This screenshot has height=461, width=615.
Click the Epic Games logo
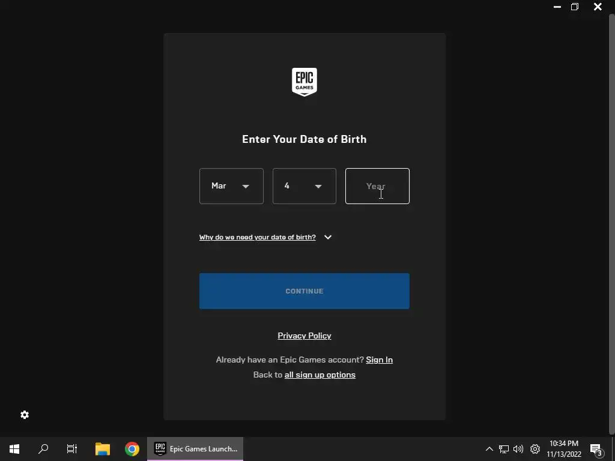304,82
